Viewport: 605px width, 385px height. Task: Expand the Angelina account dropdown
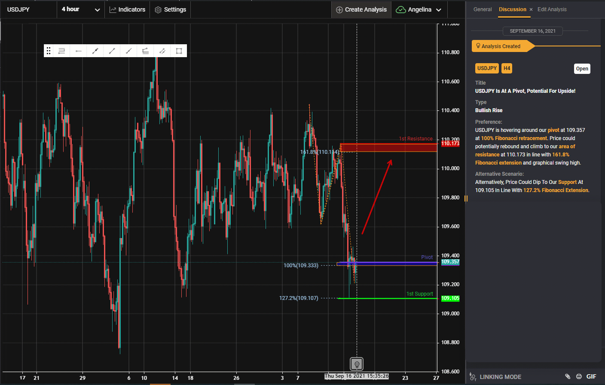[x=419, y=9]
